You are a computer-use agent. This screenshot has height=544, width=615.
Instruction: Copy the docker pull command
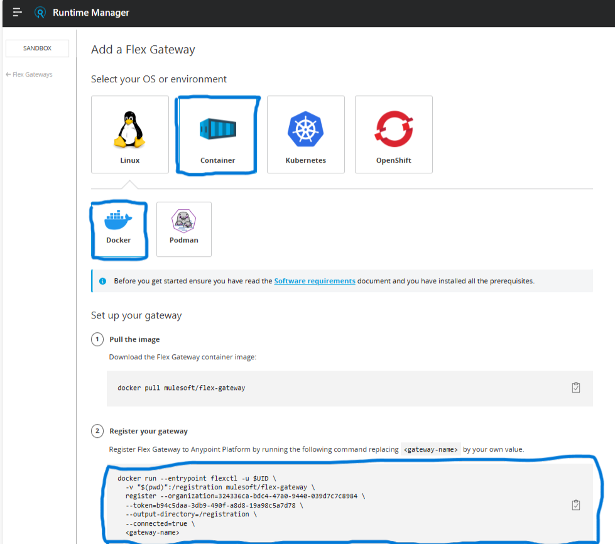point(576,388)
